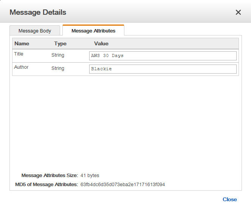Viewport: 251px width, 211px height.
Task: Click the Name column header
Action: [x=22, y=44]
